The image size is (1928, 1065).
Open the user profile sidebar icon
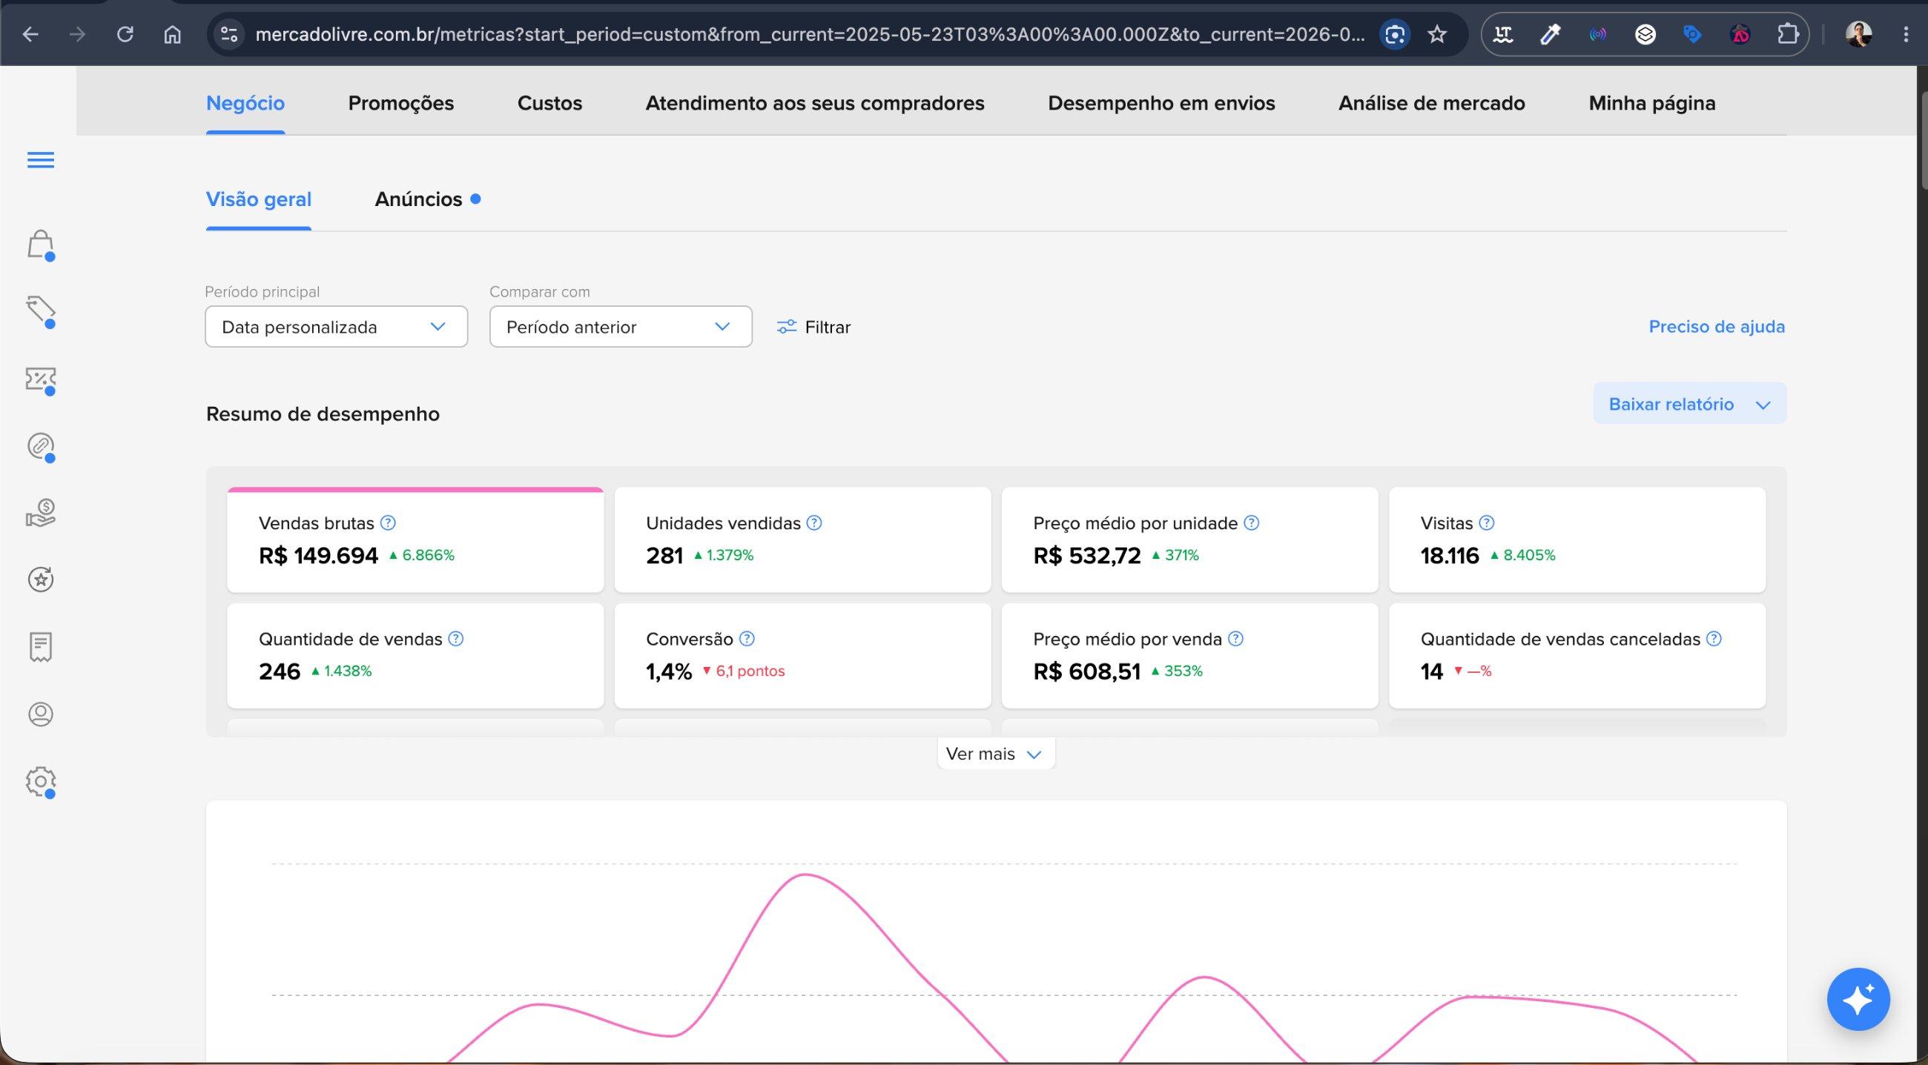pyautogui.click(x=41, y=714)
